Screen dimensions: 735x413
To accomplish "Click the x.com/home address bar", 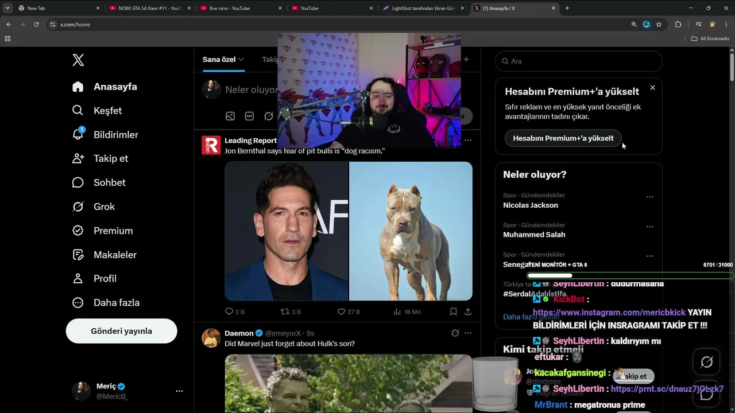I will [x=339, y=25].
